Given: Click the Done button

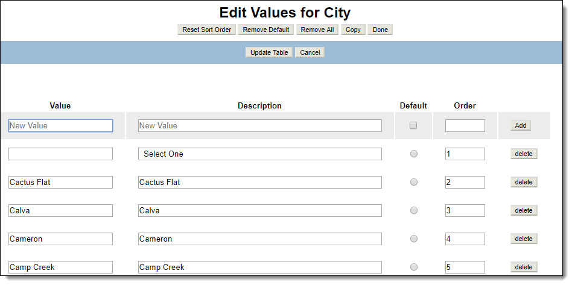Looking at the screenshot, I should pos(380,30).
